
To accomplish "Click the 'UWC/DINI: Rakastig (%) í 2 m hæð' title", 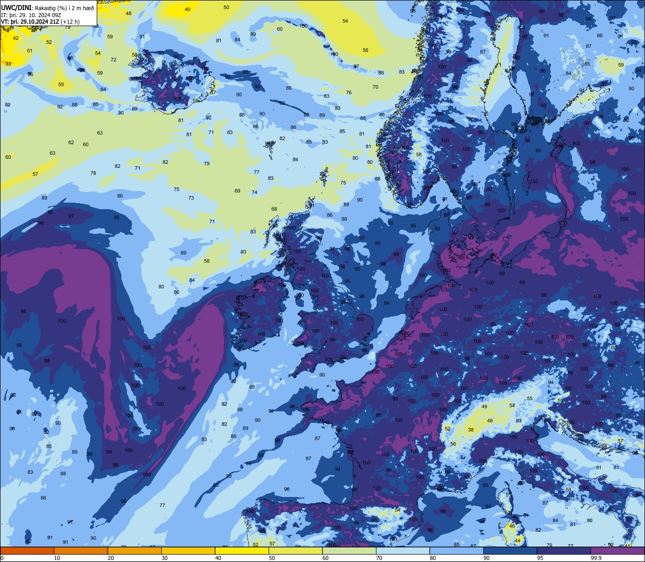I will pyautogui.click(x=47, y=8).
